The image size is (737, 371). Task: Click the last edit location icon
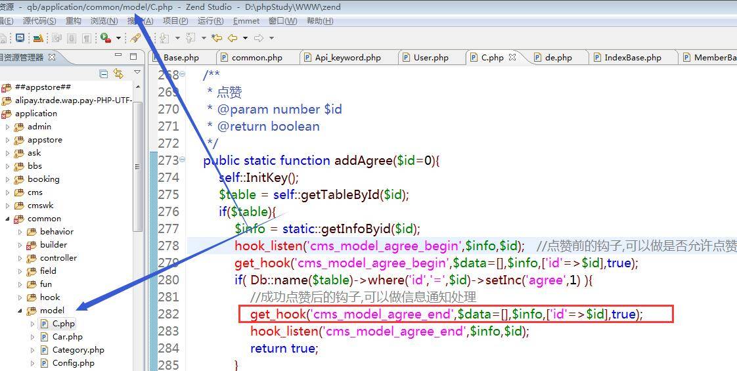[x=216, y=38]
